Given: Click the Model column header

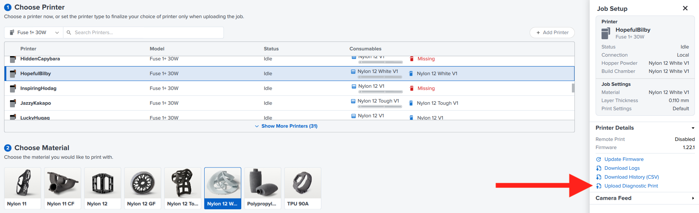Looking at the screenshot, I should tap(157, 49).
